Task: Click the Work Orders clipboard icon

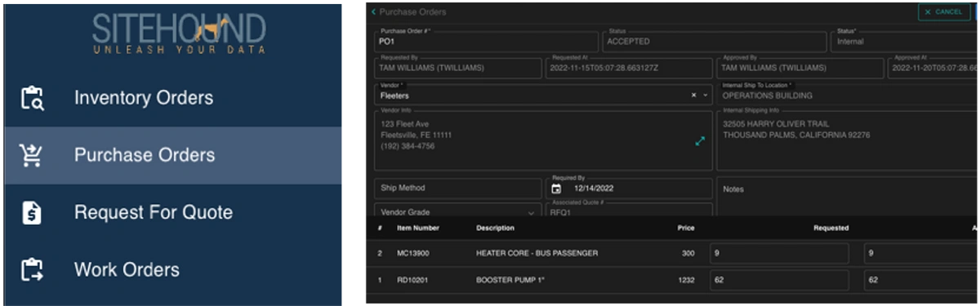Action: (x=32, y=270)
